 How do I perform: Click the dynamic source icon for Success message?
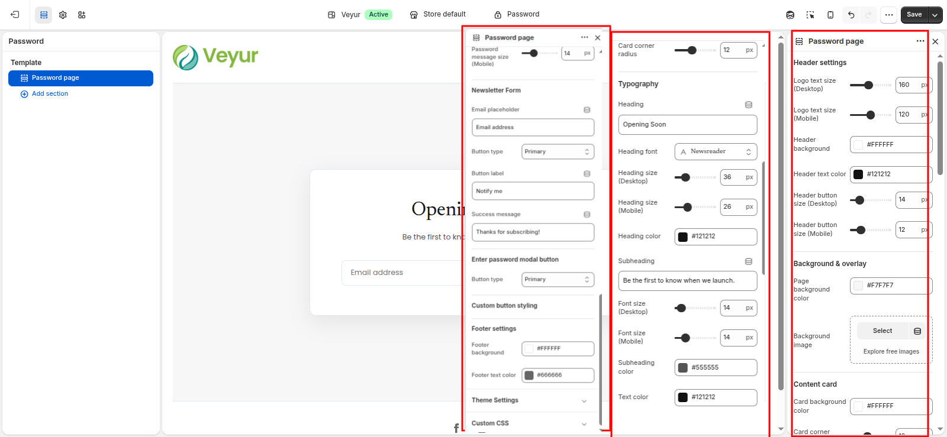tap(587, 215)
